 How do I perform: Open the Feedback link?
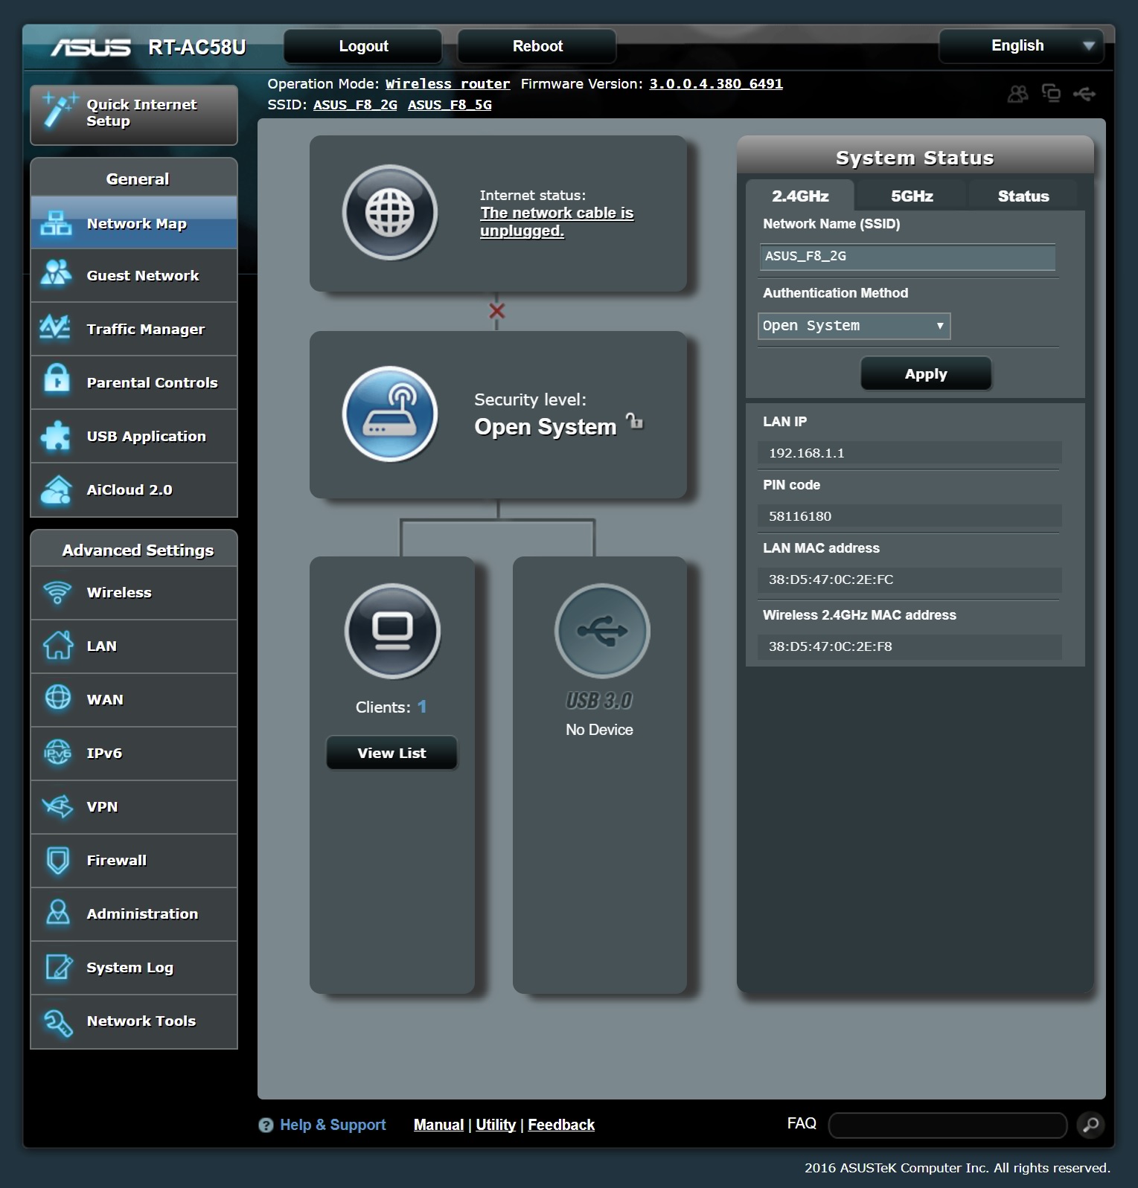[x=561, y=1125]
